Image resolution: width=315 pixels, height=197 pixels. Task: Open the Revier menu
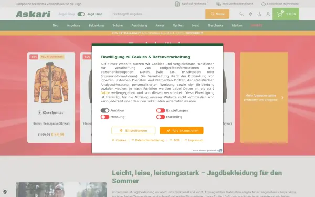[160, 26]
